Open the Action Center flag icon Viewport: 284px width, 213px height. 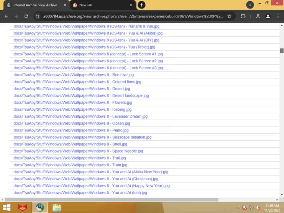(245, 208)
